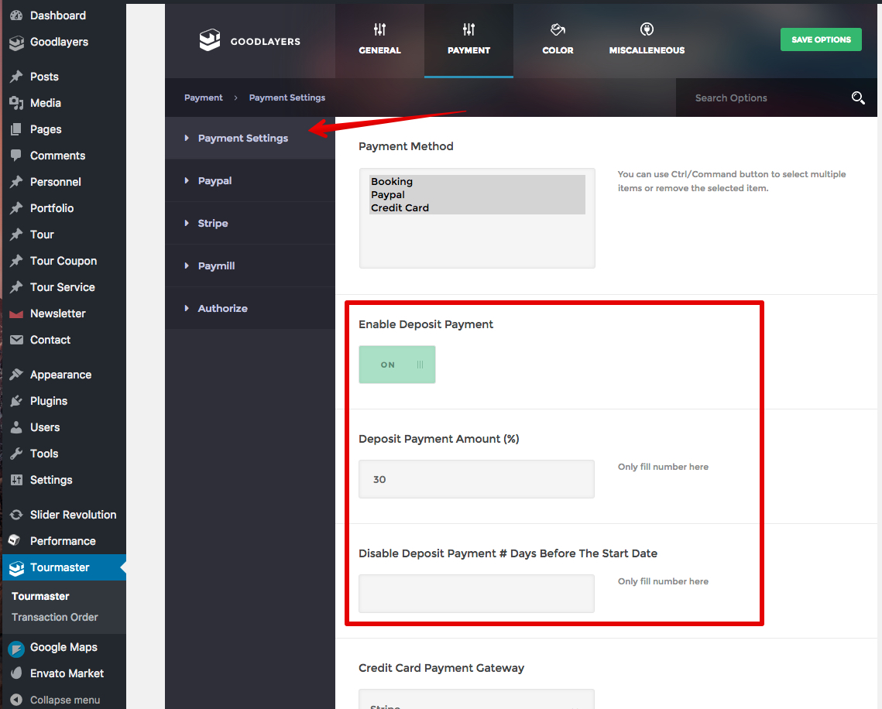
Task: Turn off Enable Deposit Payment switch
Action: 397,365
